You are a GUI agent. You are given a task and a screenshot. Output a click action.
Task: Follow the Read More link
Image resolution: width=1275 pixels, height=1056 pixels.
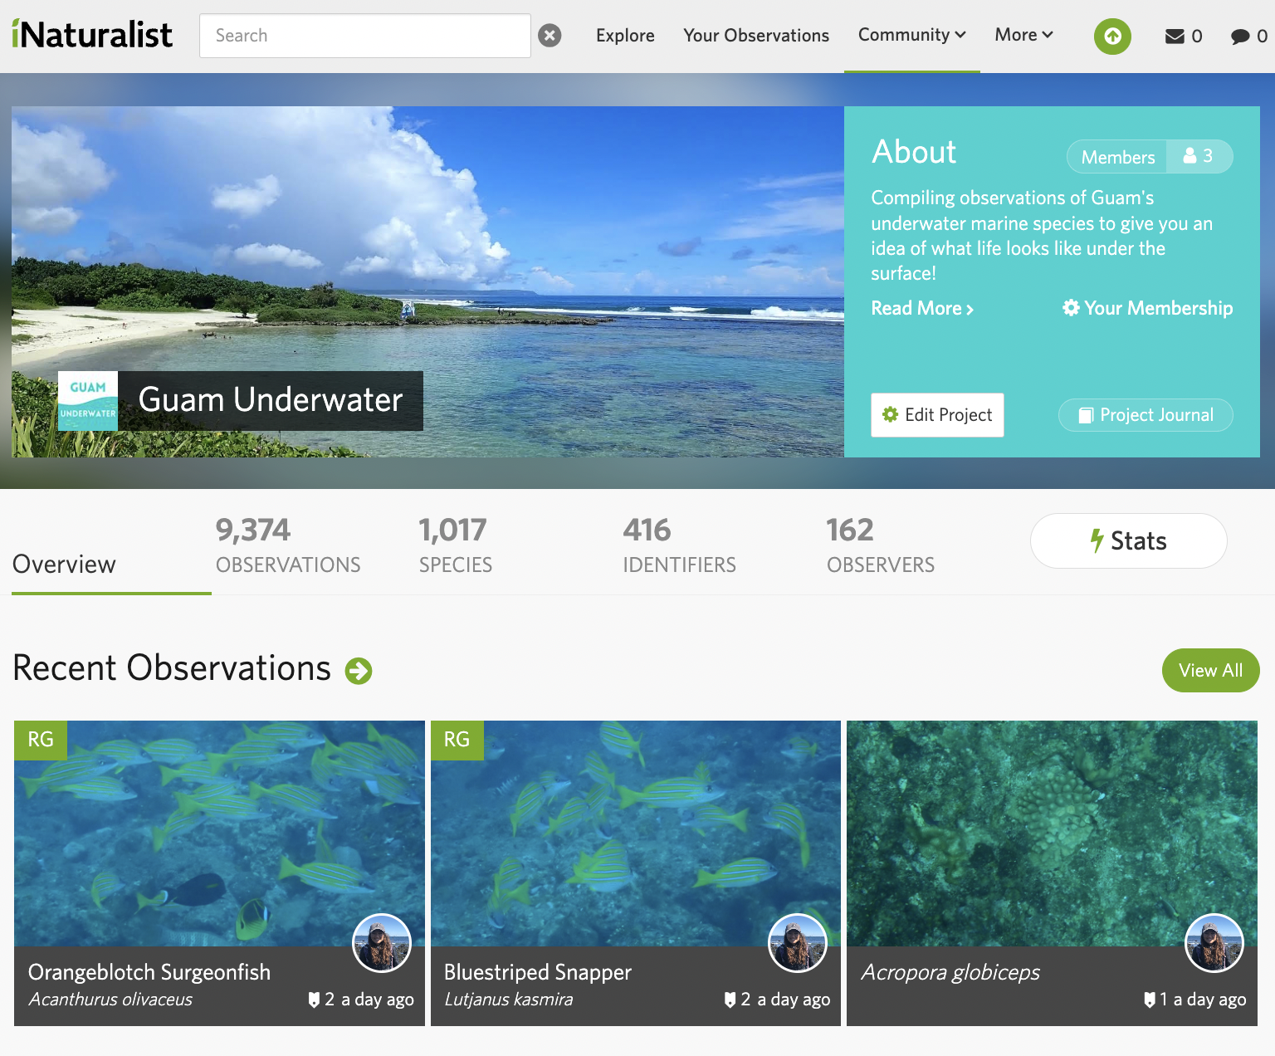tap(921, 309)
